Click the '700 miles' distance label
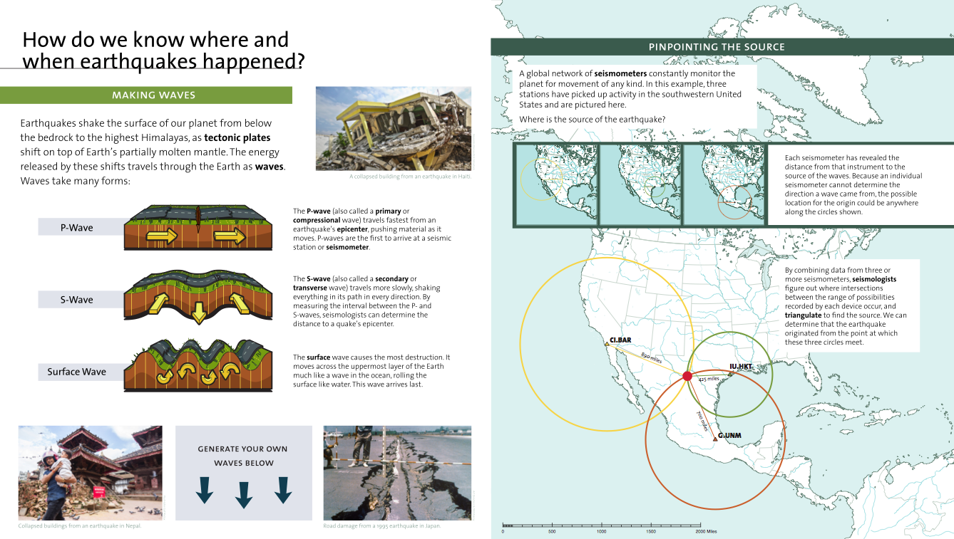This screenshot has width=954, height=539. (702, 422)
